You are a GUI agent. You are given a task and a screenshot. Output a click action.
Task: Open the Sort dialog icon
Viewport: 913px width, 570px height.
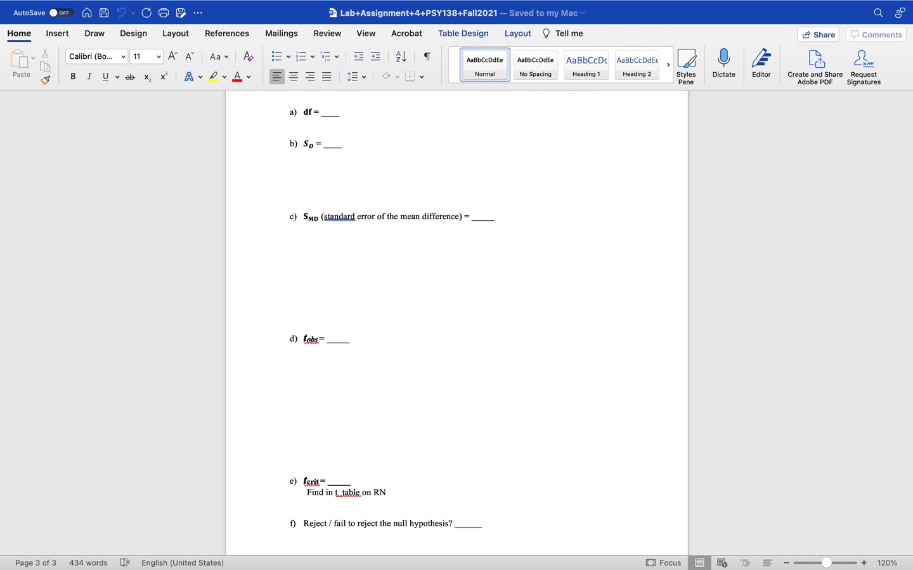point(400,56)
